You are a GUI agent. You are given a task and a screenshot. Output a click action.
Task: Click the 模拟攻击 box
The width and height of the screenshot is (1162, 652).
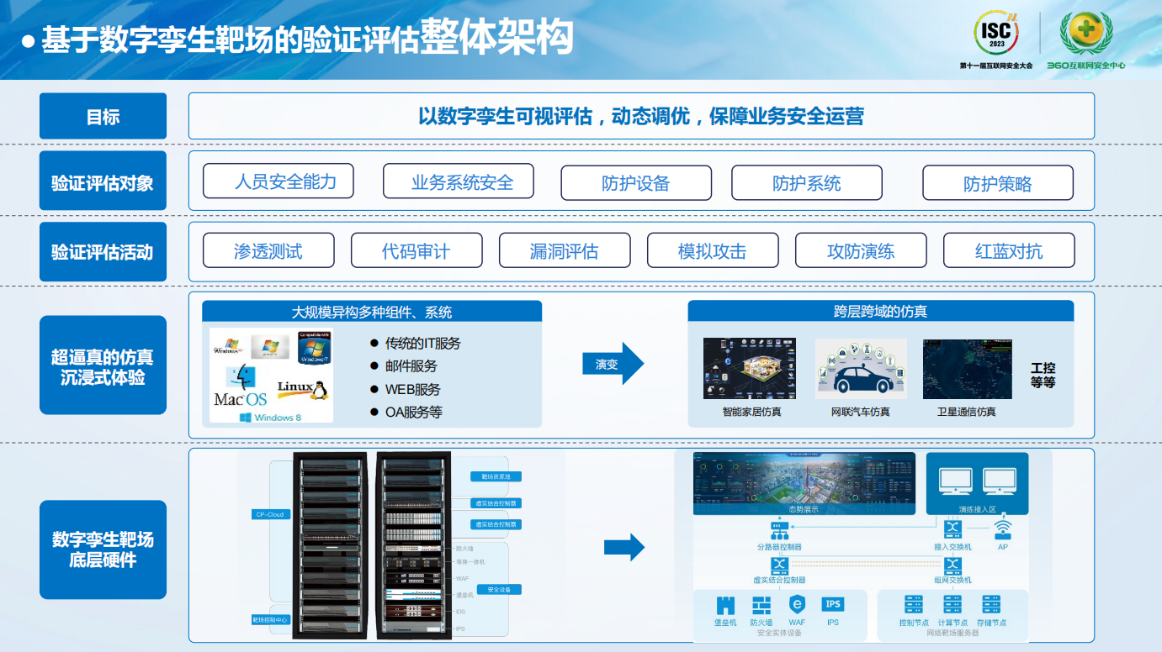coord(713,250)
